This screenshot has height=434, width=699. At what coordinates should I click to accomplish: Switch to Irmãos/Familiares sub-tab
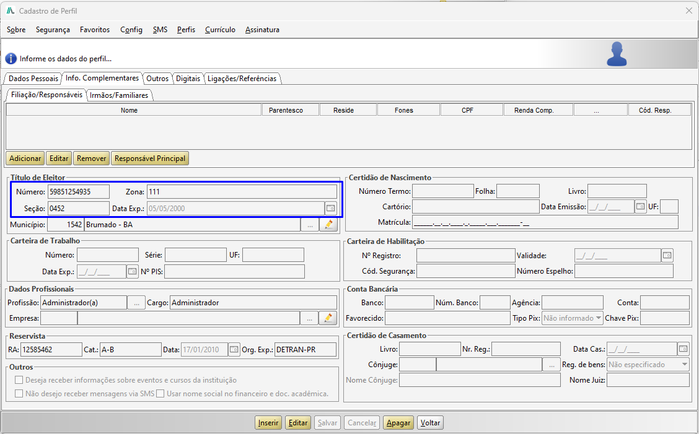(x=118, y=95)
